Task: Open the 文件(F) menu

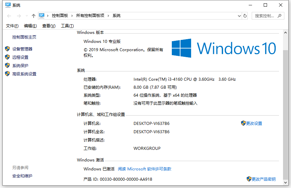Action: [x=12, y=26]
